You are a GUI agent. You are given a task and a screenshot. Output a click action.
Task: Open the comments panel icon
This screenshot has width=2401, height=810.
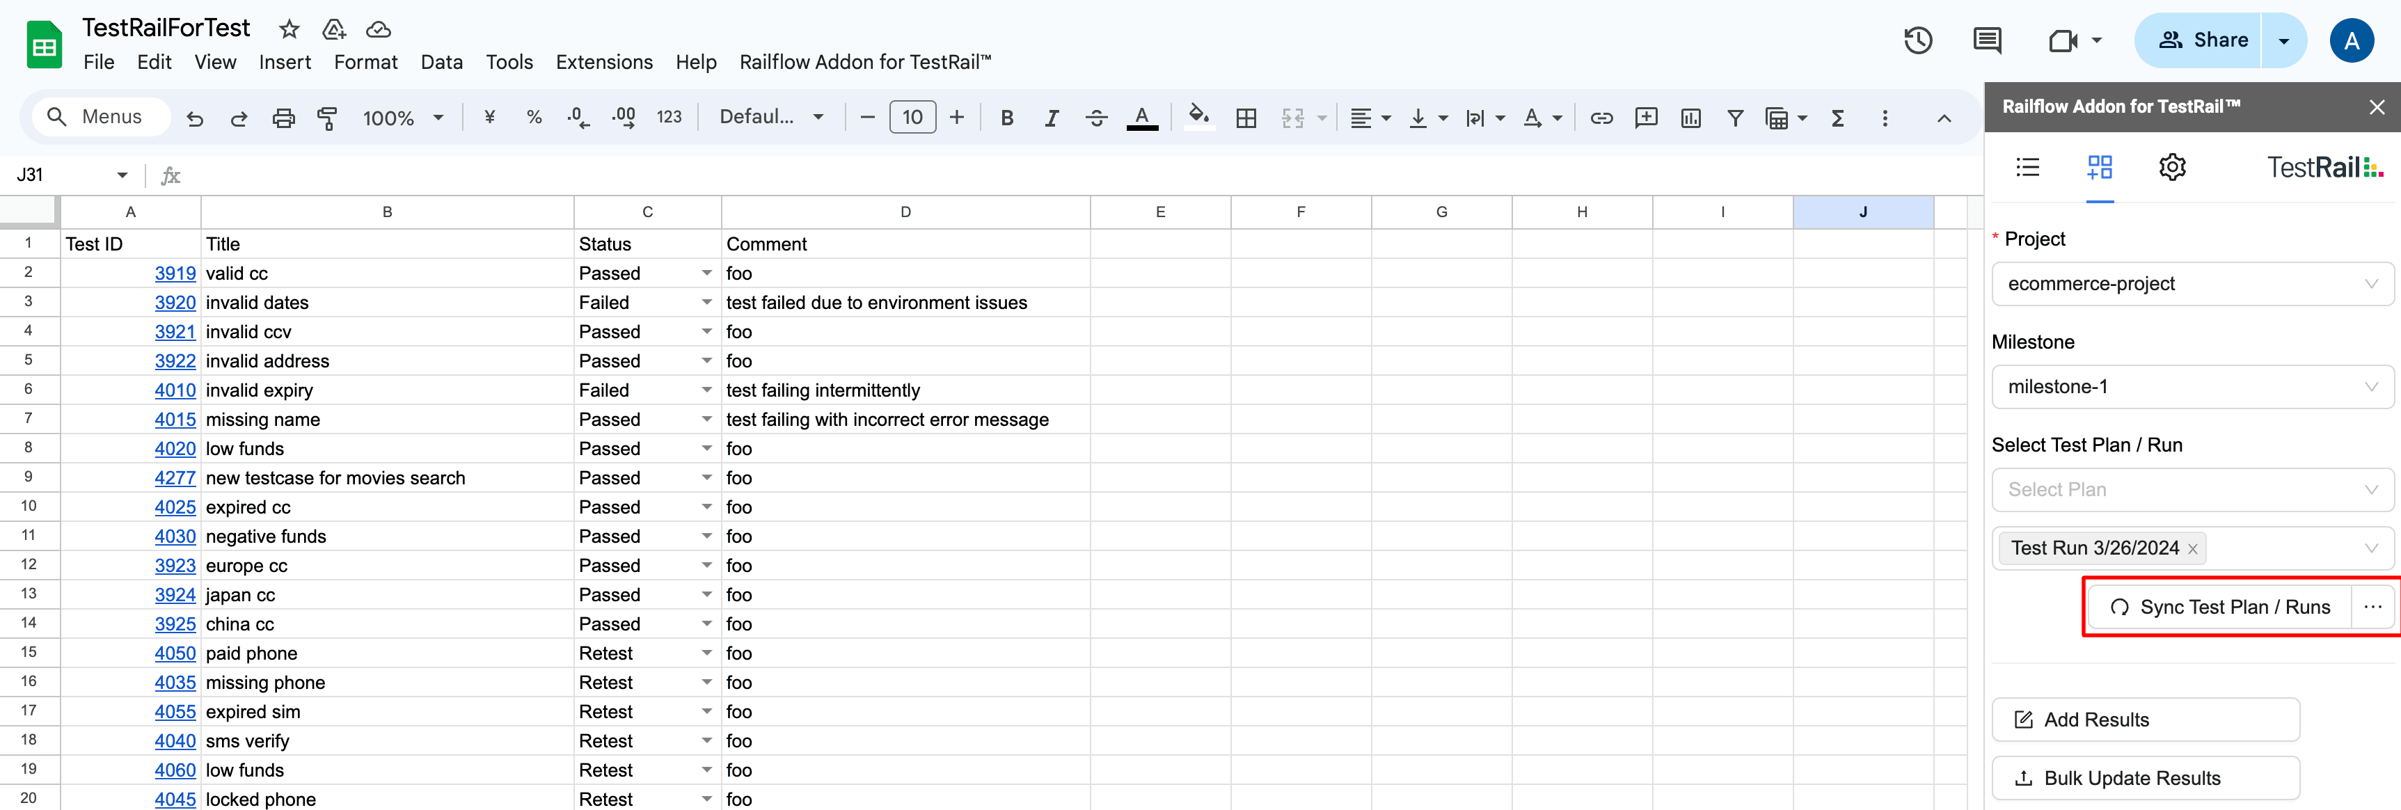[1986, 40]
